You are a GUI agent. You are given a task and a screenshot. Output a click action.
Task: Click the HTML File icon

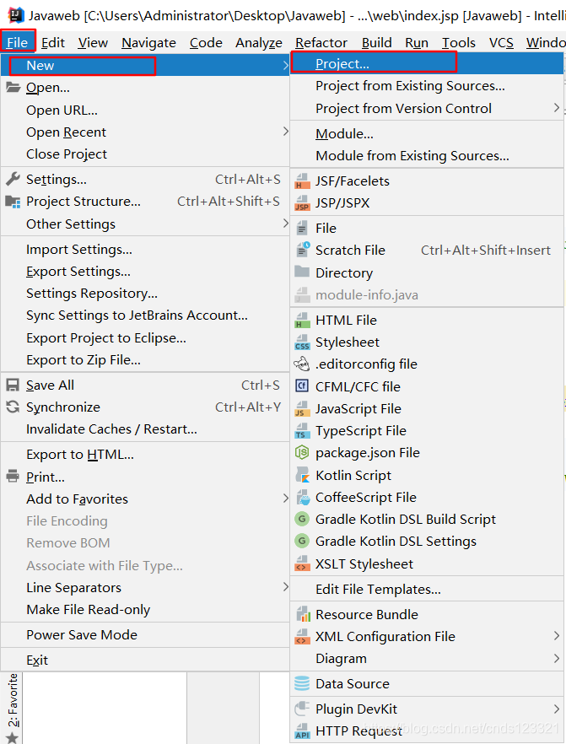302,321
